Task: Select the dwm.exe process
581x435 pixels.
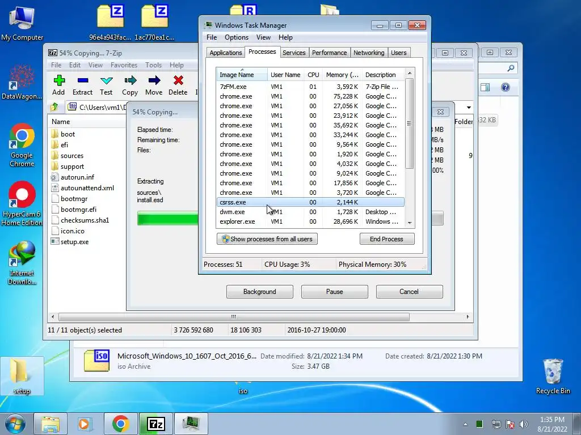Action: point(310,212)
